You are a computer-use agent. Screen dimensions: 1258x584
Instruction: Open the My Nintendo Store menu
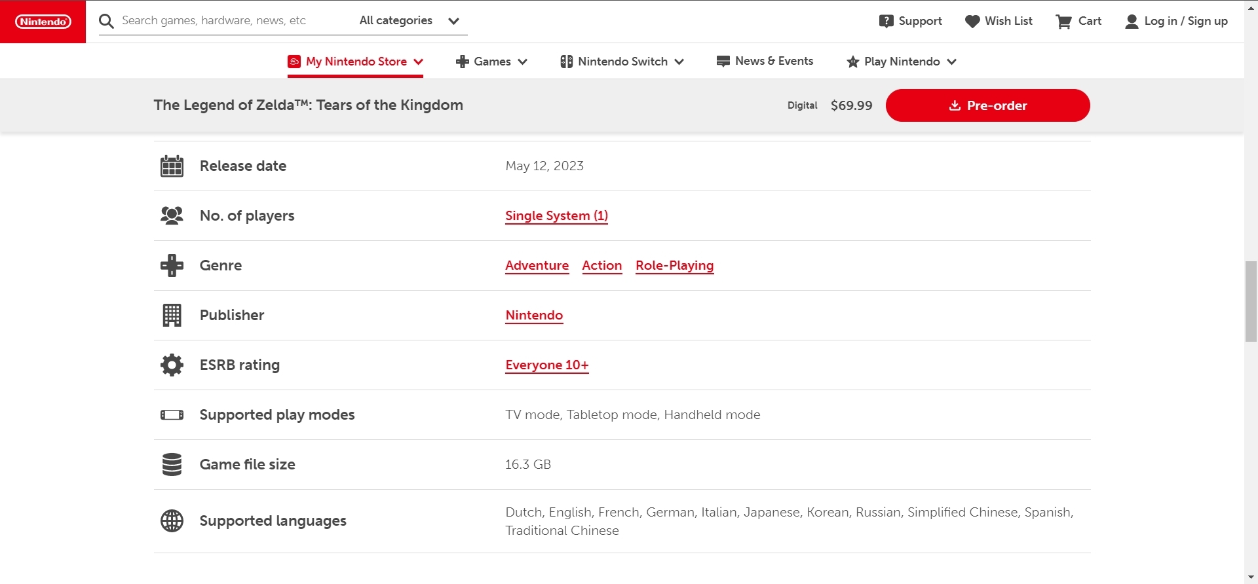tap(356, 62)
